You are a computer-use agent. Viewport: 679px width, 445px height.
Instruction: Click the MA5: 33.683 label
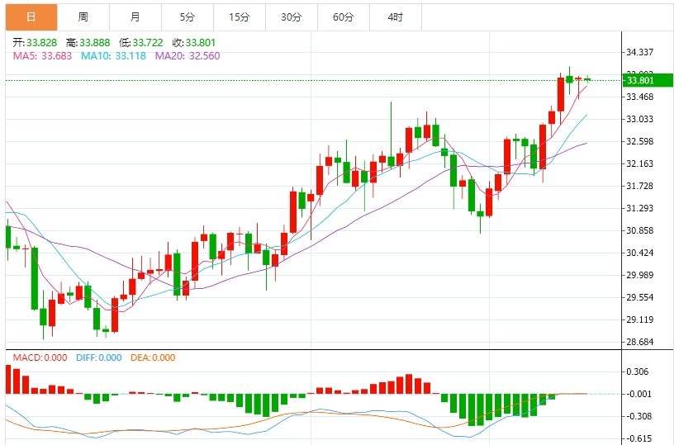click(x=42, y=56)
